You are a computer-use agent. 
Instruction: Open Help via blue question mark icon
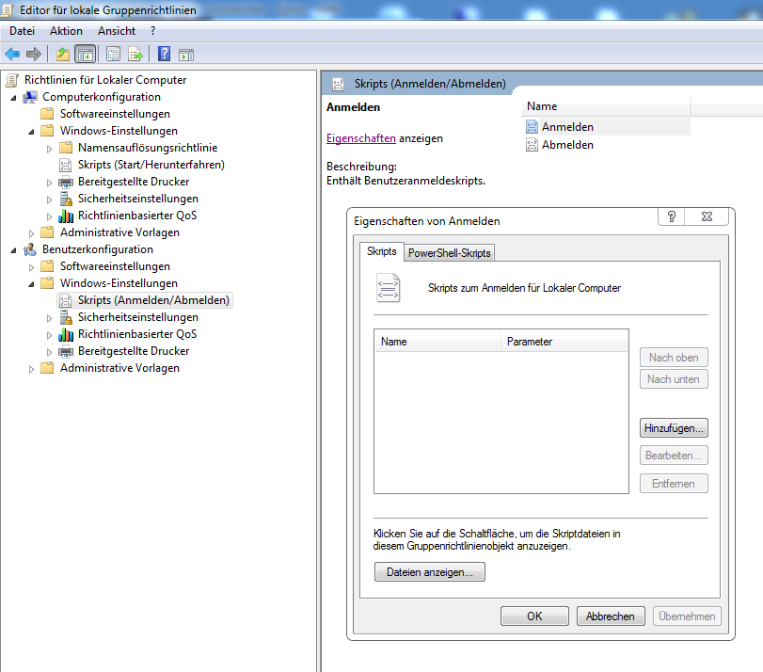click(x=164, y=54)
